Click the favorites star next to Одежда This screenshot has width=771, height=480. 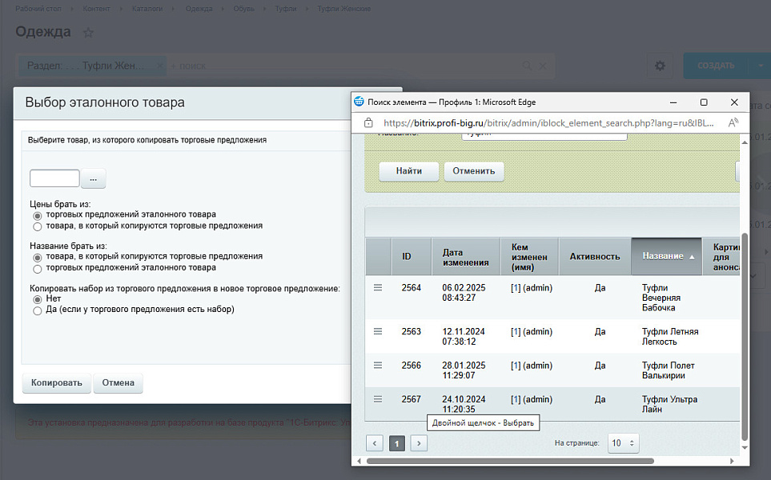(89, 33)
